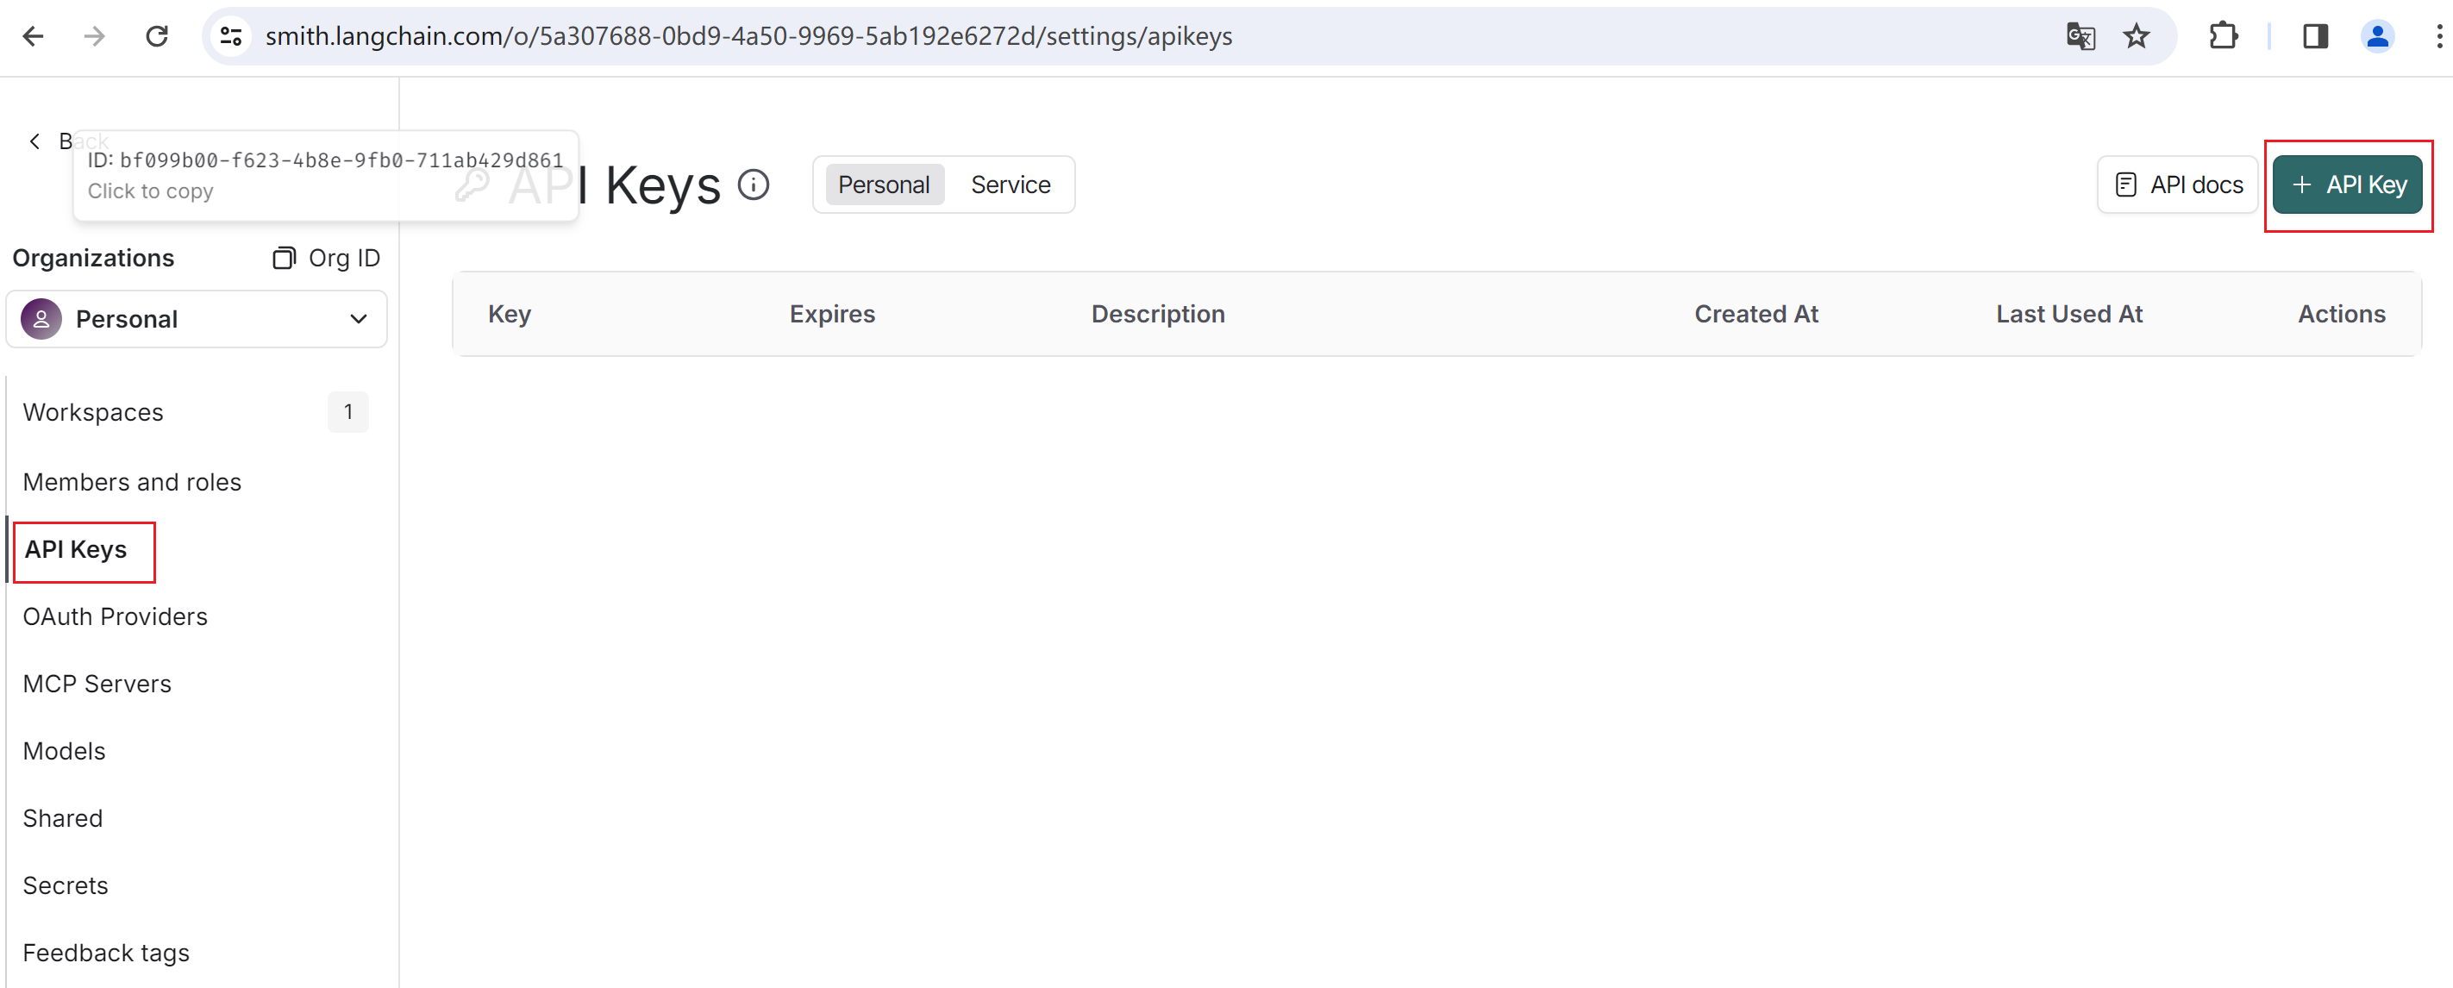Click the browser reload icon
Screen dimensions: 2453x988
[x=157, y=36]
